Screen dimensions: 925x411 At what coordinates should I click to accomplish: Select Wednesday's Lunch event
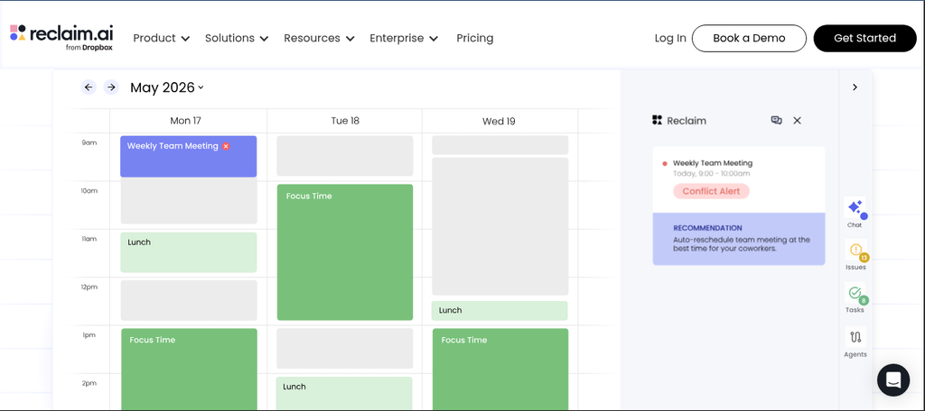coord(499,311)
